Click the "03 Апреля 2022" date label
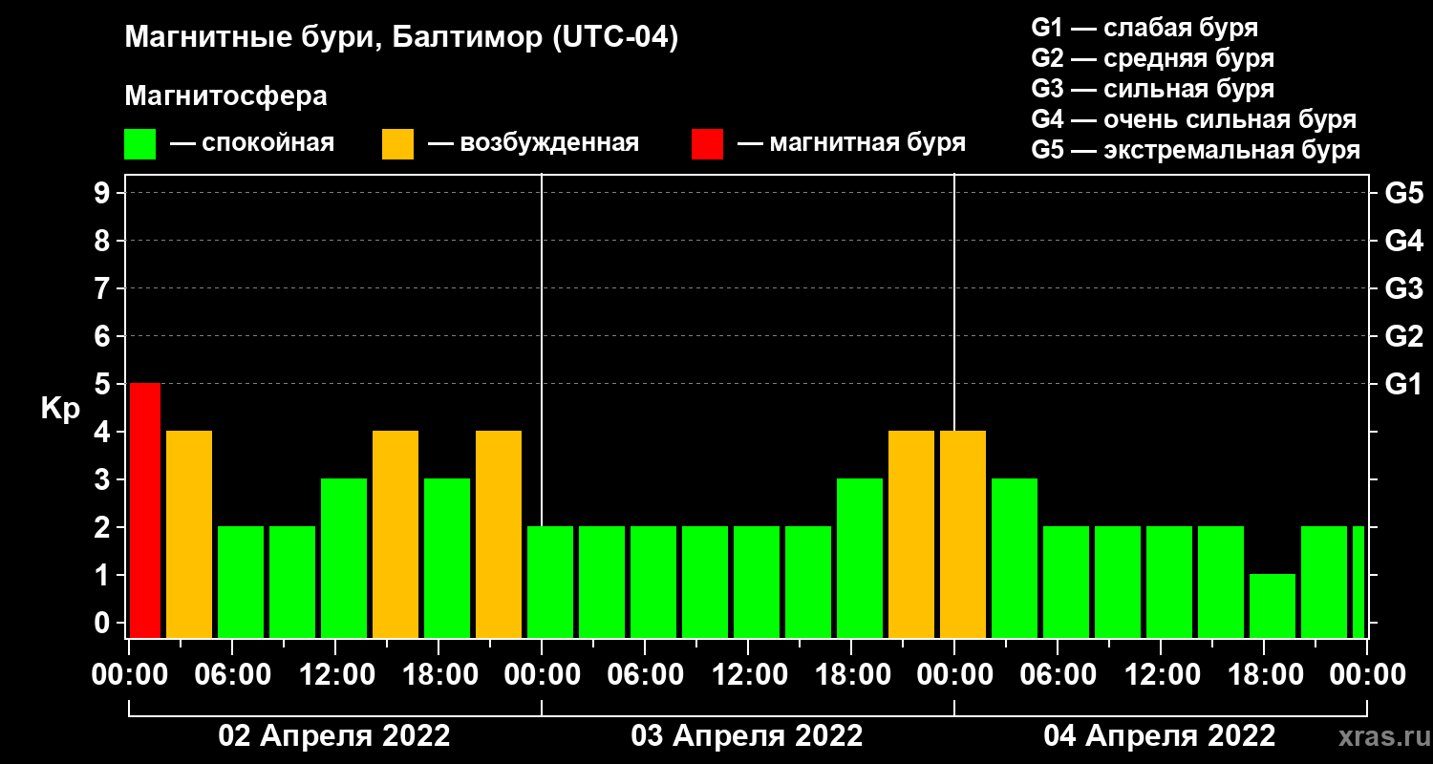This screenshot has height=764, width=1433. point(747,736)
